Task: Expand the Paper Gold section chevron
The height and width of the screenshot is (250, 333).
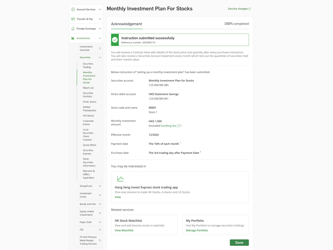Action: click(x=100, y=222)
